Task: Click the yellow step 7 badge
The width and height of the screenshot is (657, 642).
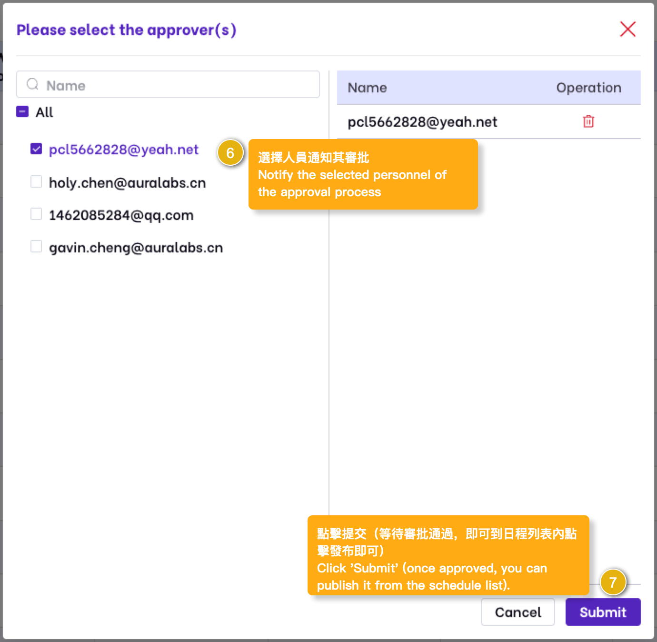Action: click(613, 582)
